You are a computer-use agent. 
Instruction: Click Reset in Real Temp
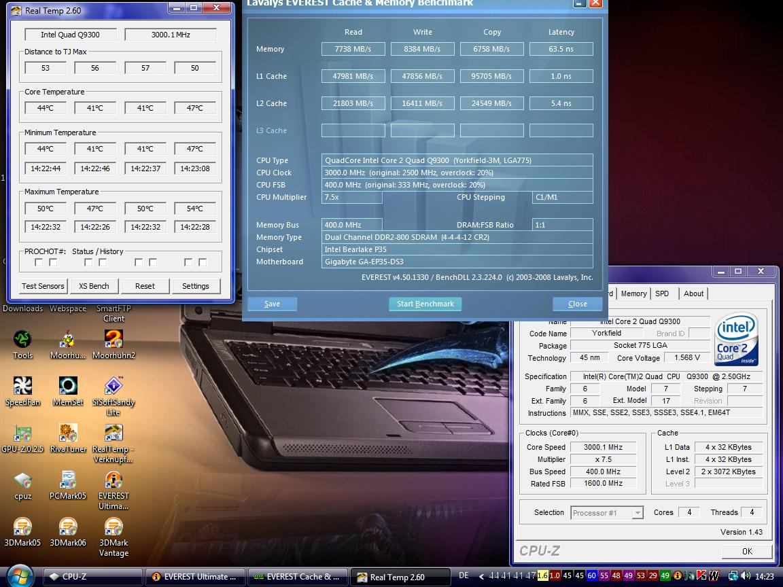pos(145,286)
